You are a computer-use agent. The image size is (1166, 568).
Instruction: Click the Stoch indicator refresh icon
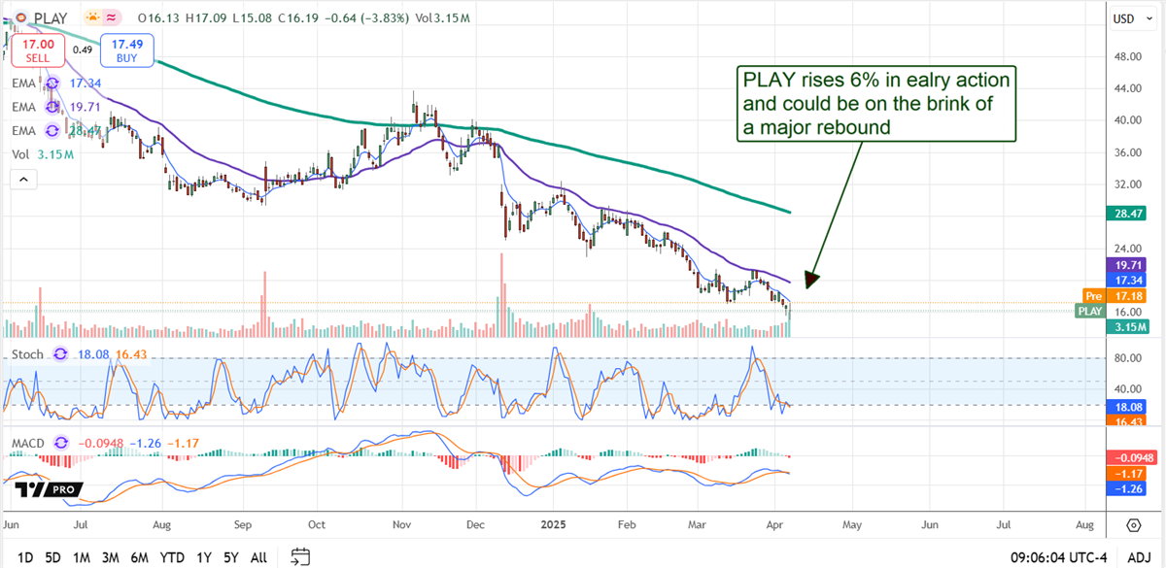61,354
